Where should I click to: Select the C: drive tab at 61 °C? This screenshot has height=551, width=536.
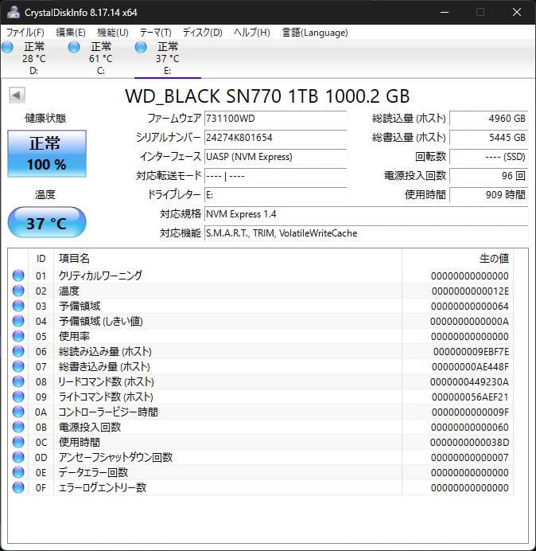[x=101, y=58]
